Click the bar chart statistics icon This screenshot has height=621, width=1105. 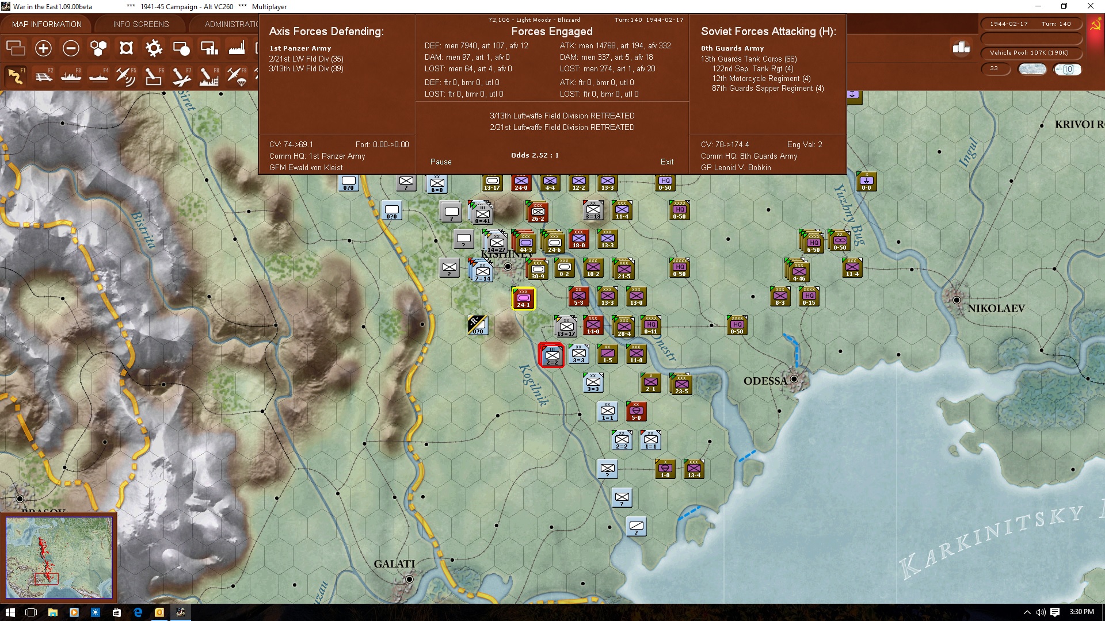coord(961,48)
